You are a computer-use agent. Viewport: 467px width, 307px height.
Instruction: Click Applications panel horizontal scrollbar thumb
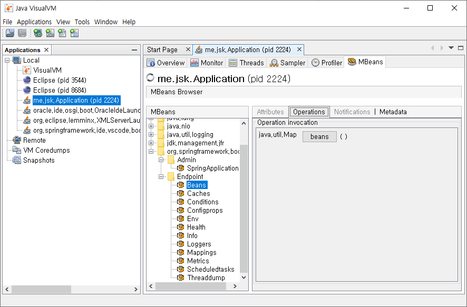coord(42,289)
